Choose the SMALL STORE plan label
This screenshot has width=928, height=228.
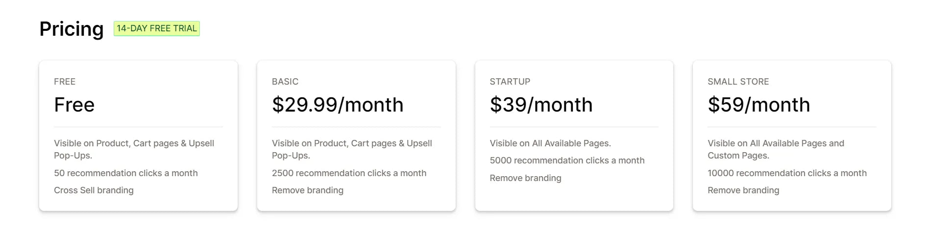point(738,82)
